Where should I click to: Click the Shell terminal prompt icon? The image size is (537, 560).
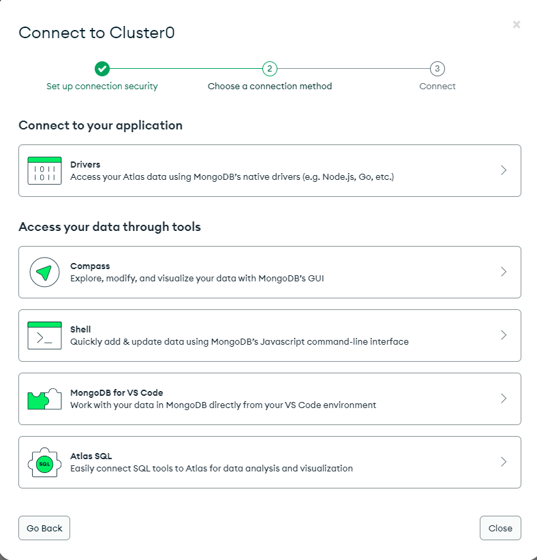[45, 335]
